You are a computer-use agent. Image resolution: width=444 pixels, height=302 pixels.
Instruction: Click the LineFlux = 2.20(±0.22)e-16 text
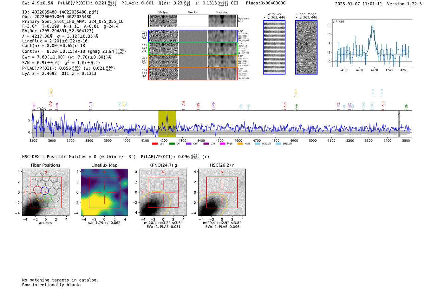(x=55, y=41)
